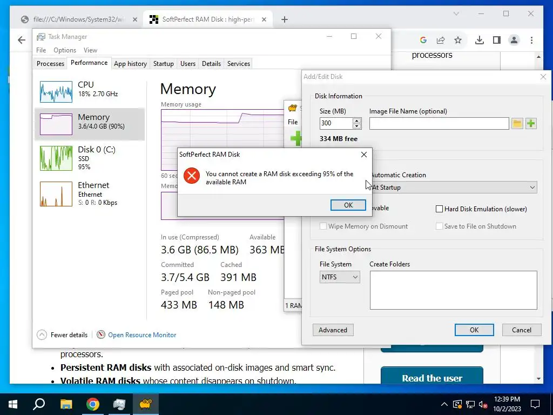Confirm Add/Edit Disk with OK button
The image size is (553, 415).
(x=474, y=330)
